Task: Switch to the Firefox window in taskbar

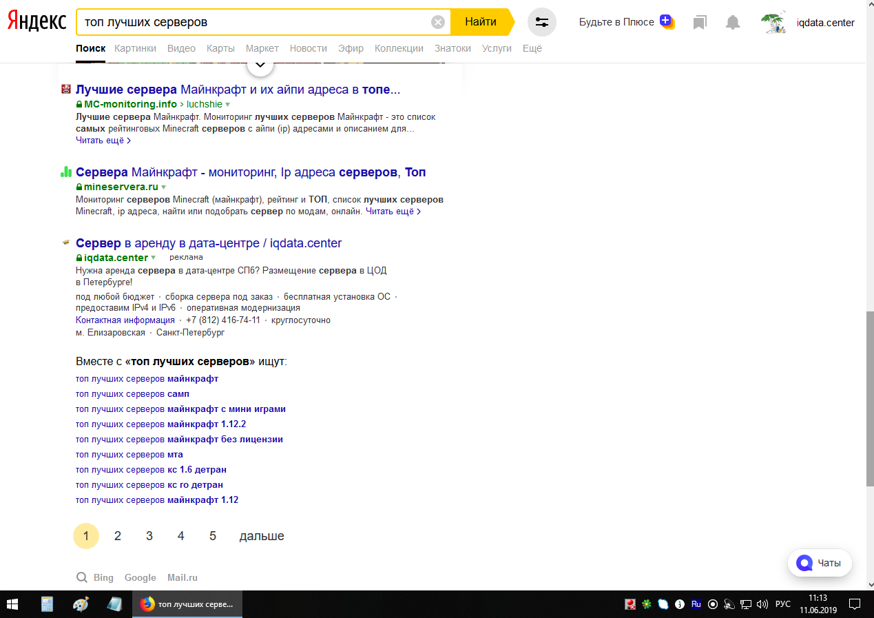Action: pyautogui.click(x=187, y=604)
